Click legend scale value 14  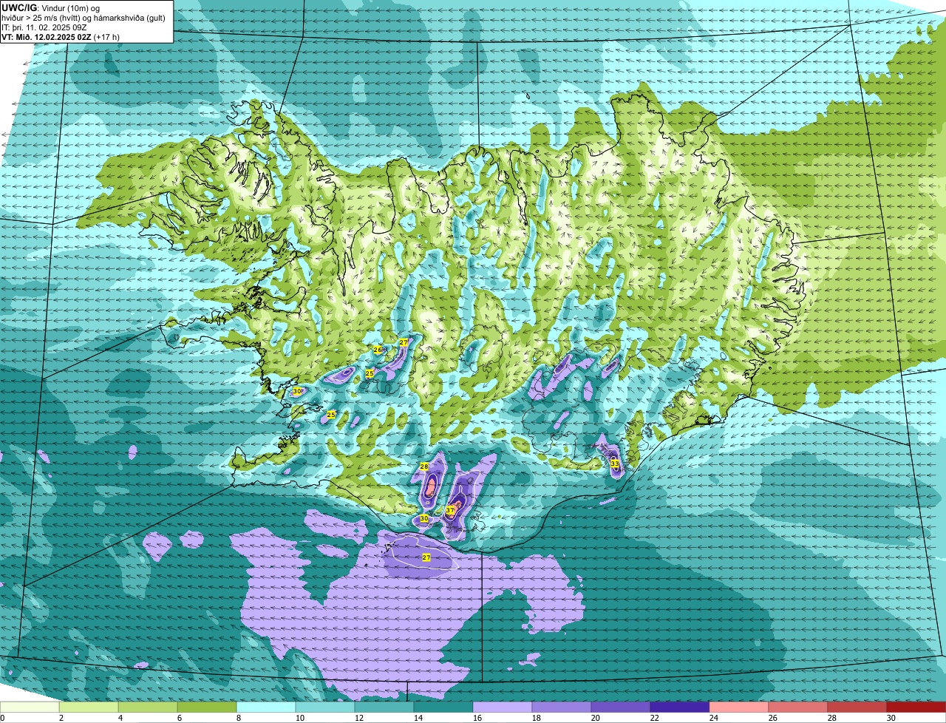[418, 718]
